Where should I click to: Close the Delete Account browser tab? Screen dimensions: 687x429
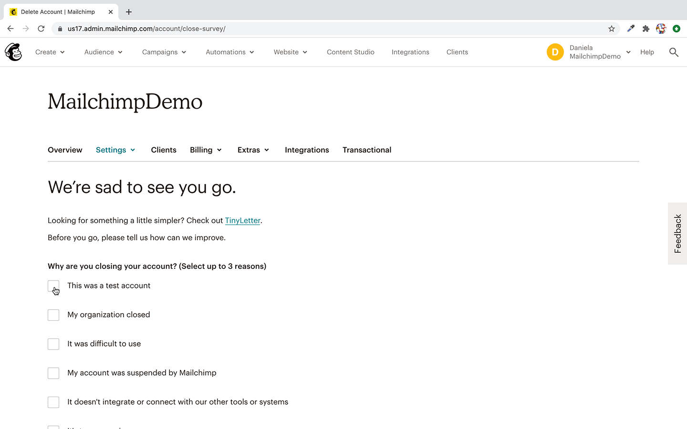tap(111, 12)
